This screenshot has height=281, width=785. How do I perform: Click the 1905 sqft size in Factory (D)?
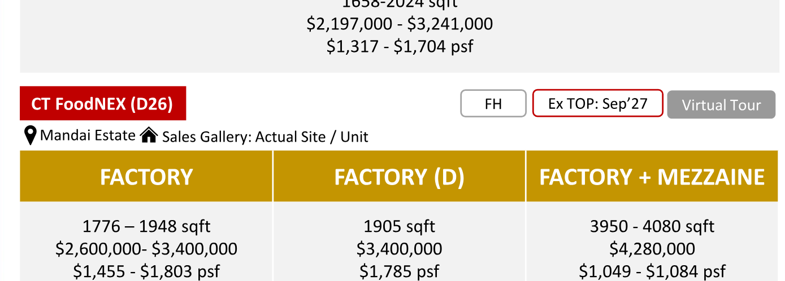tap(400, 227)
